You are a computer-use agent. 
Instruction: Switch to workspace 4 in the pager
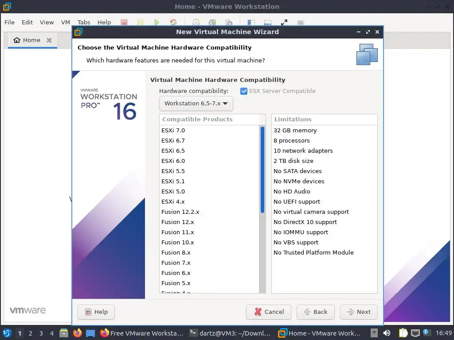click(52, 333)
